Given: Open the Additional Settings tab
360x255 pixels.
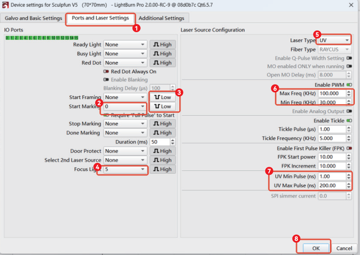Looking at the screenshot, I should pos(161,18).
